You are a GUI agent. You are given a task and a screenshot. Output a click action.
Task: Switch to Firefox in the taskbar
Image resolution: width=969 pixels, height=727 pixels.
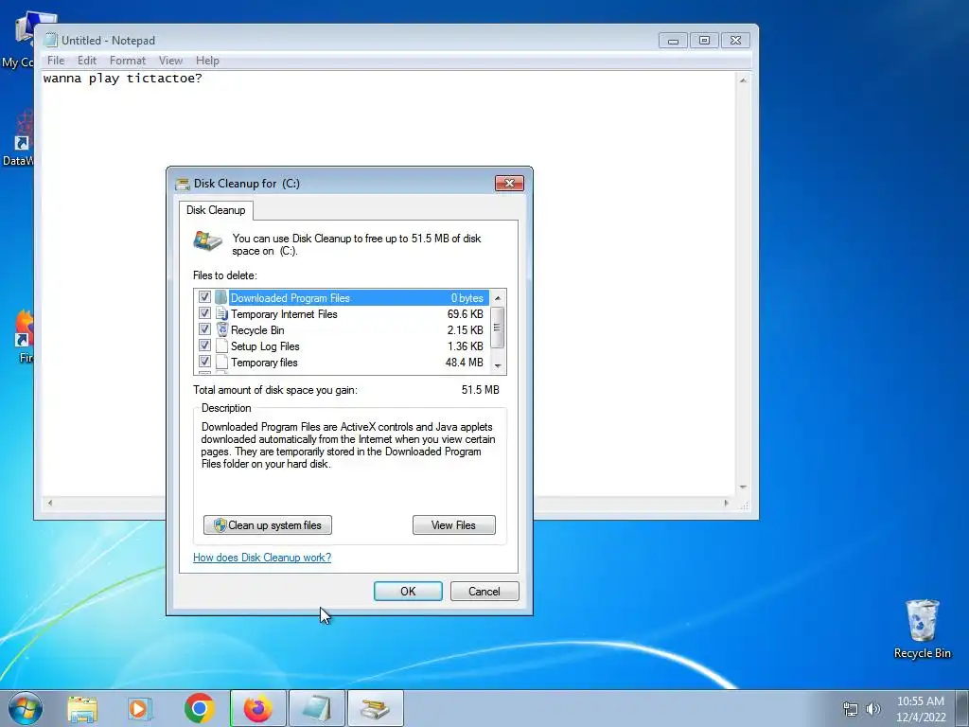click(257, 708)
